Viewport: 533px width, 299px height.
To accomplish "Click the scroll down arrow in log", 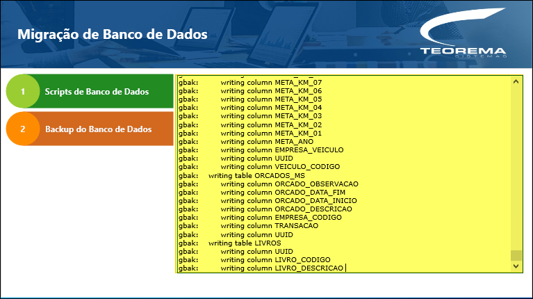I will coord(516,266).
